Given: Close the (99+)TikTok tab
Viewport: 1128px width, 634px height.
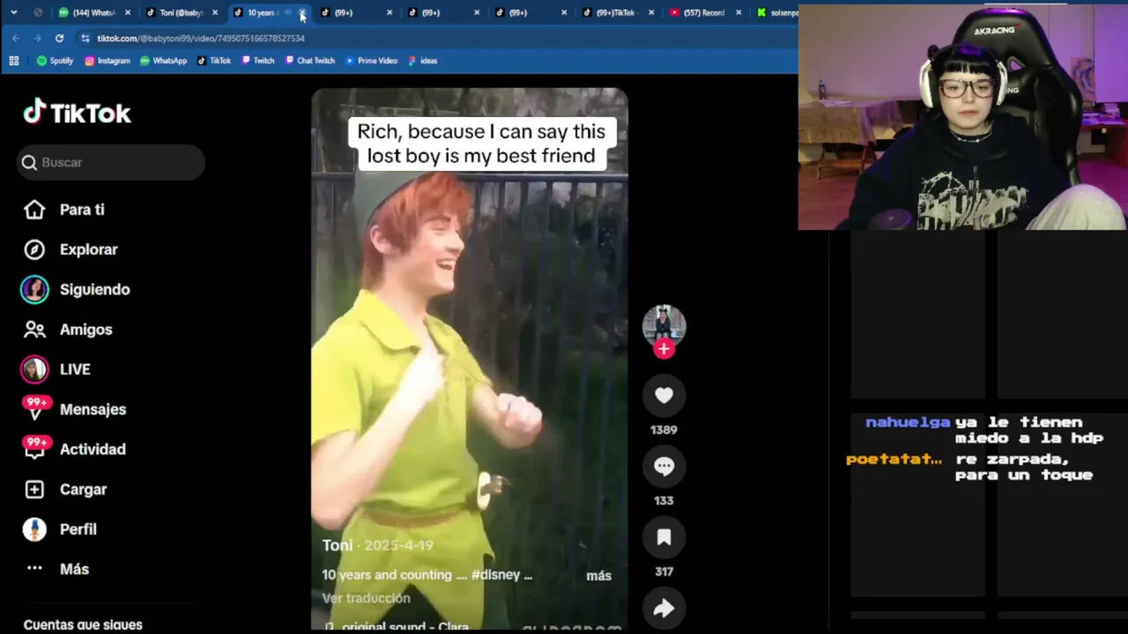Looking at the screenshot, I should tap(651, 12).
